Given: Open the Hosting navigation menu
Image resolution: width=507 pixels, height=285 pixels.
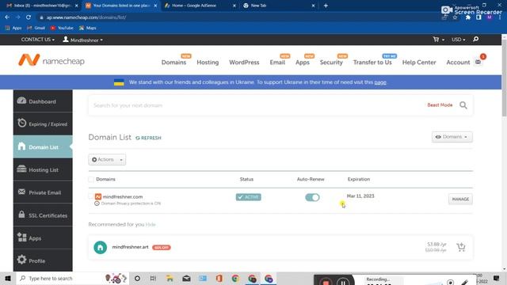Looking at the screenshot, I should tap(208, 63).
